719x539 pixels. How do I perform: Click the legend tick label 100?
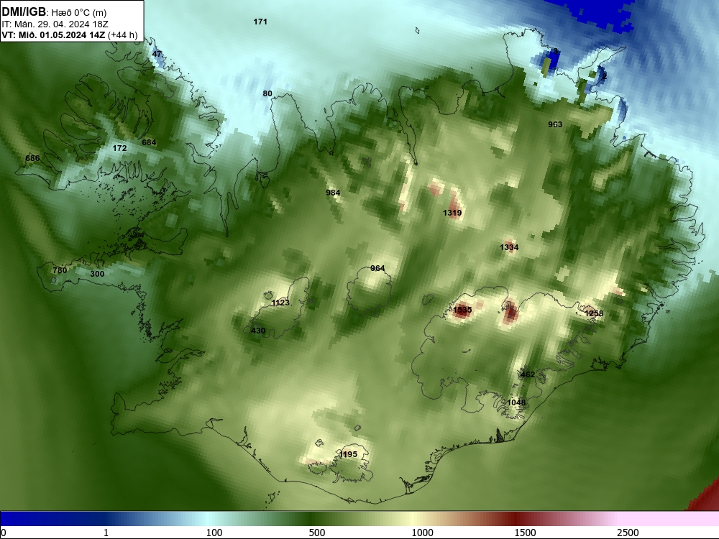click(214, 533)
